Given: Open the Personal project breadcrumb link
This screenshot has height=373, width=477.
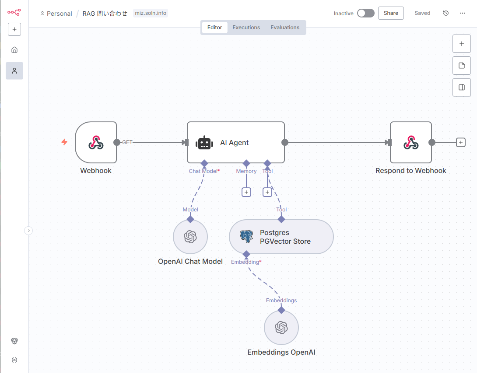Looking at the screenshot, I should (x=56, y=14).
